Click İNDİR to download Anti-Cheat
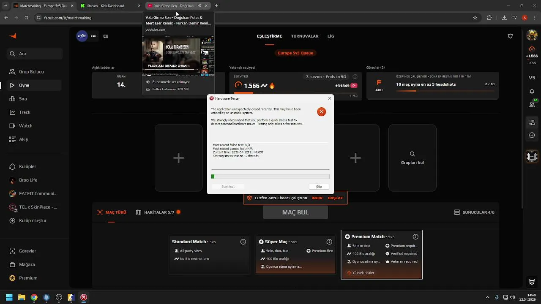The image size is (541, 304). [x=317, y=198]
